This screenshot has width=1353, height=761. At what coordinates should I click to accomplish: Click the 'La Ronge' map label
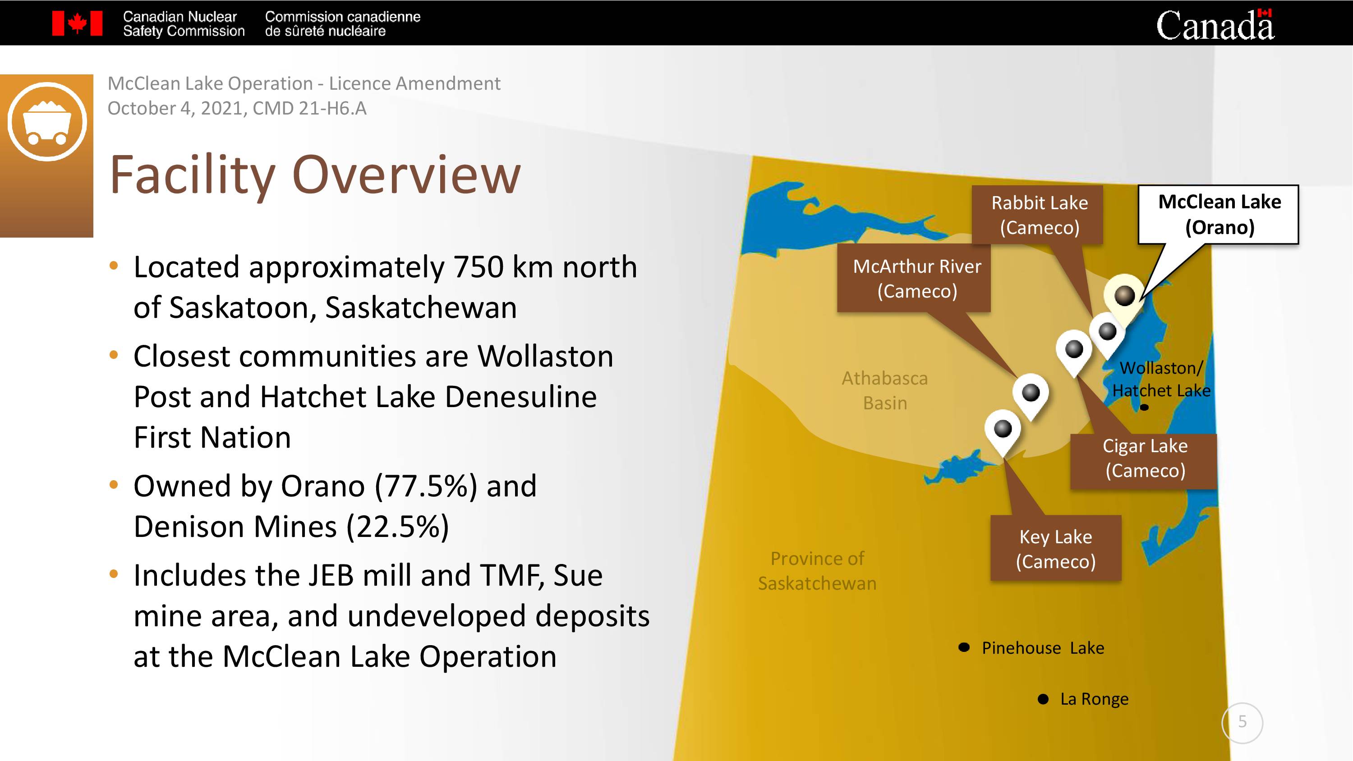(x=1094, y=699)
